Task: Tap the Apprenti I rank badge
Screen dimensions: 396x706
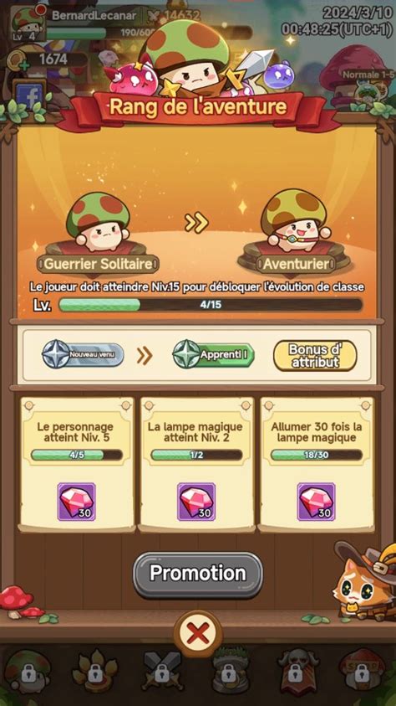Action: pyautogui.click(x=213, y=355)
